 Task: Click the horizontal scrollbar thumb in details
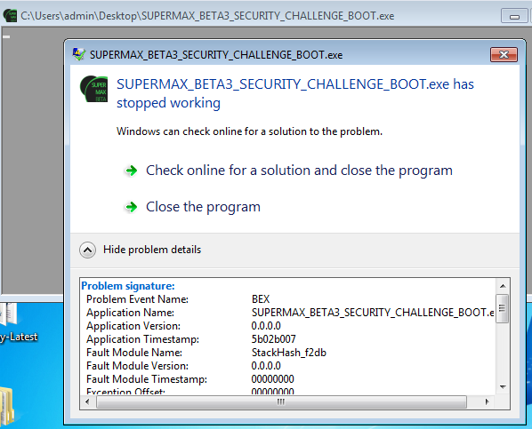coord(281,401)
